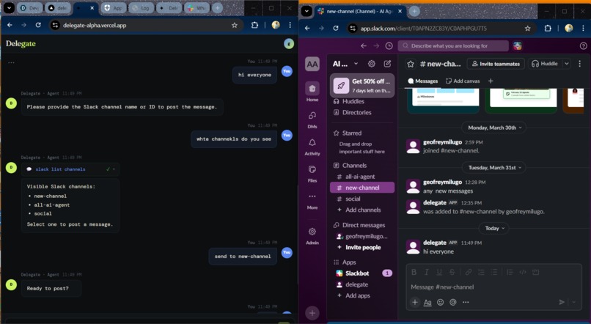Click Add apps link
This screenshot has width=591, height=324.
(x=362, y=295)
